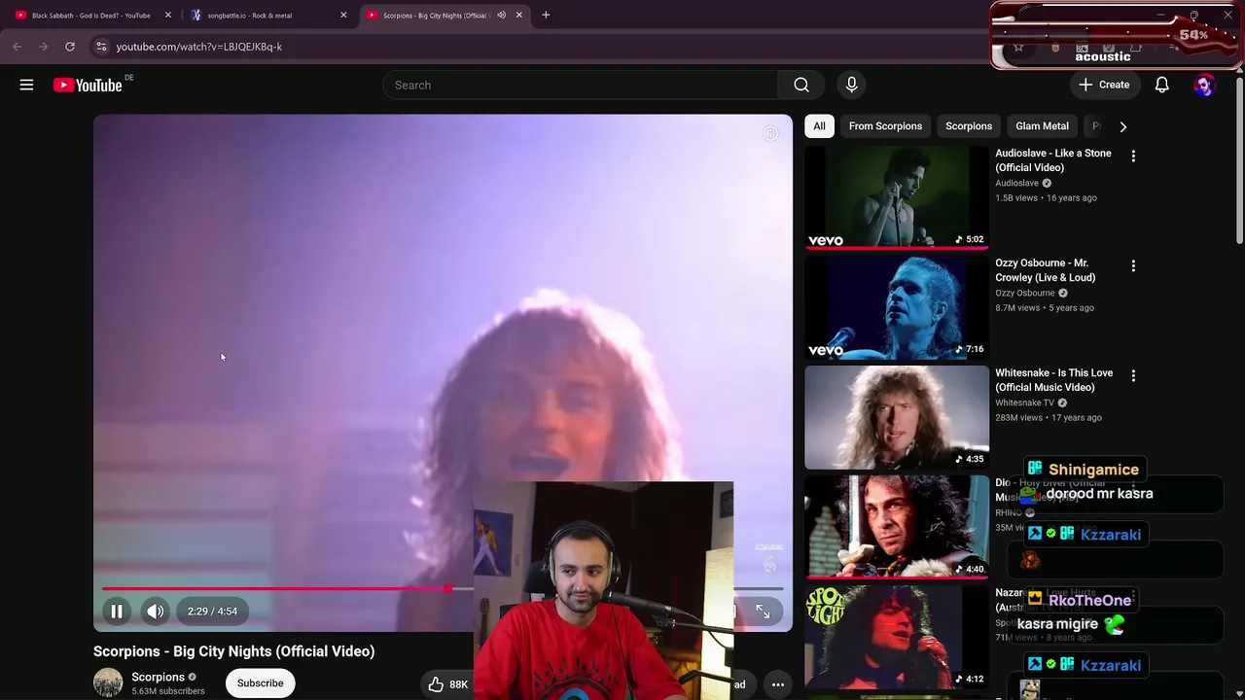Subscribe to the Scorpions channel
1245x700 pixels.
coord(261,682)
